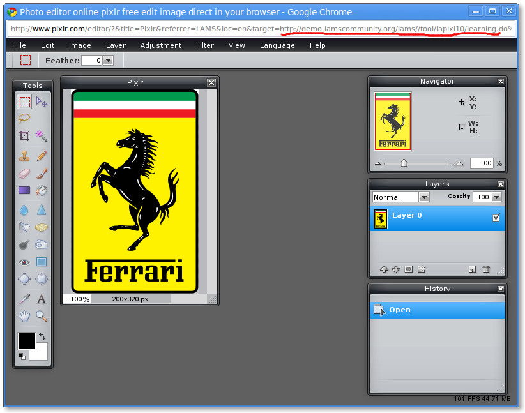The height and width of the screenshot is (413, 525).
Task: Activate the Eraser tool
Action: tap(24, 173)
